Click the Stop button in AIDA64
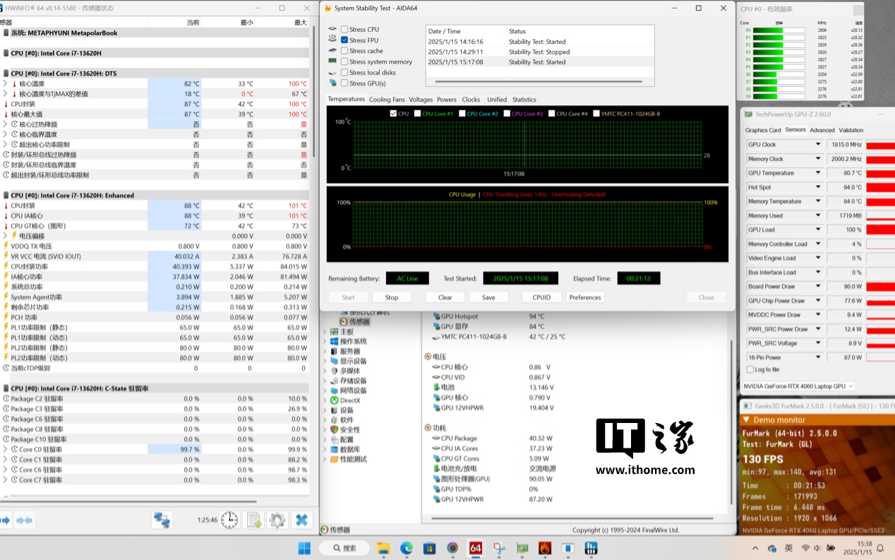The image size is (895, 560). click(391, 297)
